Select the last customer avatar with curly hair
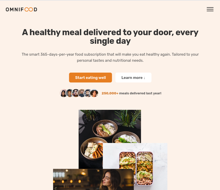Image resolution: width=220 pixels, height=190 pixels. click(x=94, y=93)
